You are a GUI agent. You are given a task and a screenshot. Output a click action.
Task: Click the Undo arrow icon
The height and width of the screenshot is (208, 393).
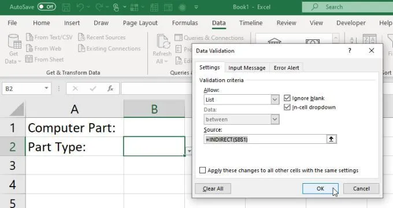point(80,8)
